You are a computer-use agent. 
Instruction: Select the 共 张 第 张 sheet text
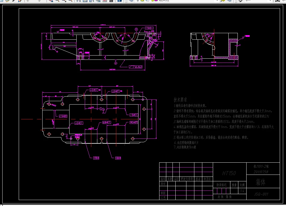click(224, 197)
